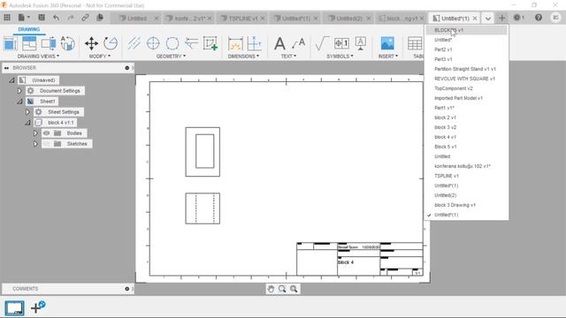Open Drawing Views dropdown
The height and width of the screenshot is (318, 566).
pos(38,57)
